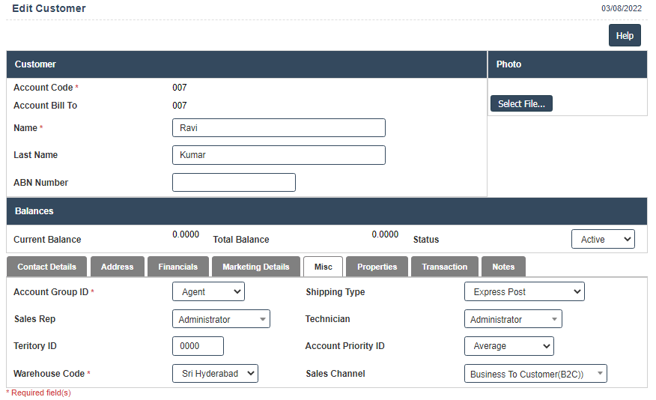Screen dimensions: 656x400
Task: Open the Address tab
Action: (x=117, y=267)
